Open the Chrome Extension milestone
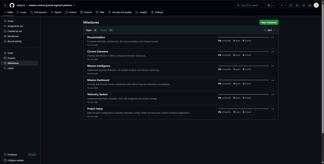This screenshot has height=164, width=324. (98, 51)
